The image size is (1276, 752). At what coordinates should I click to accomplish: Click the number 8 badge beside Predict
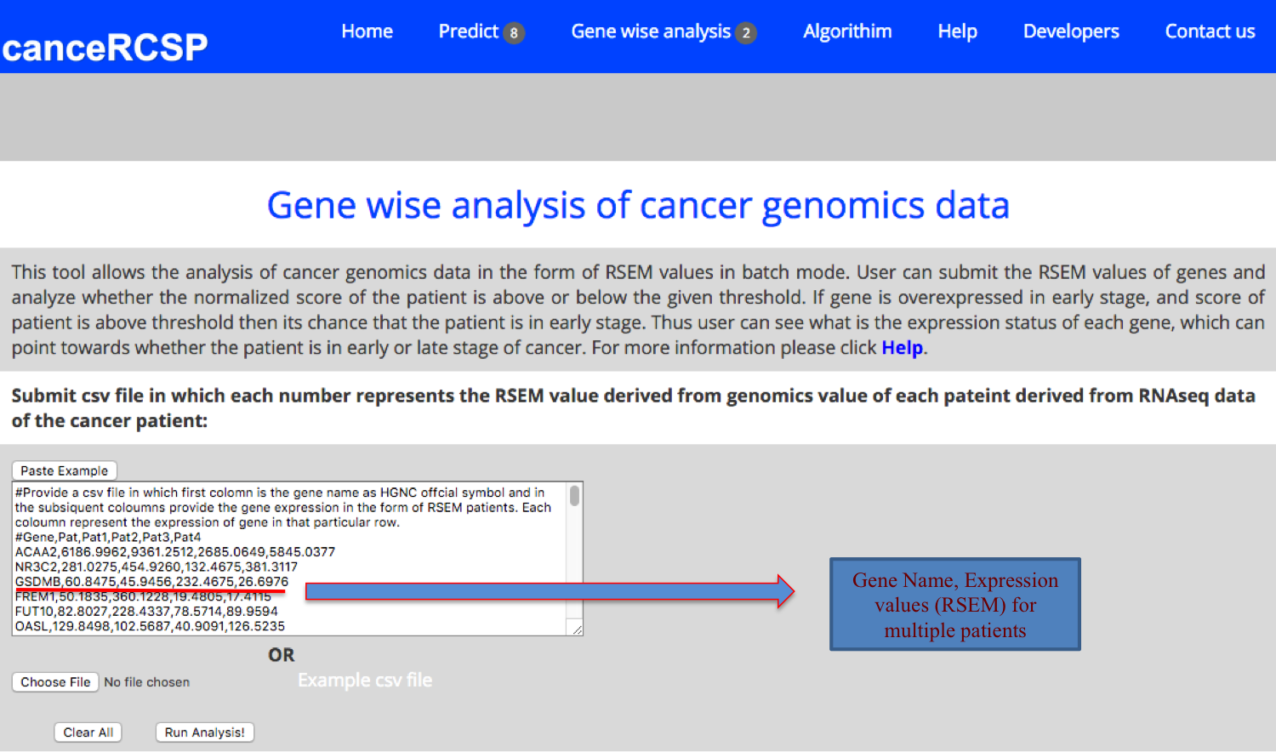[x=514, y=33]
